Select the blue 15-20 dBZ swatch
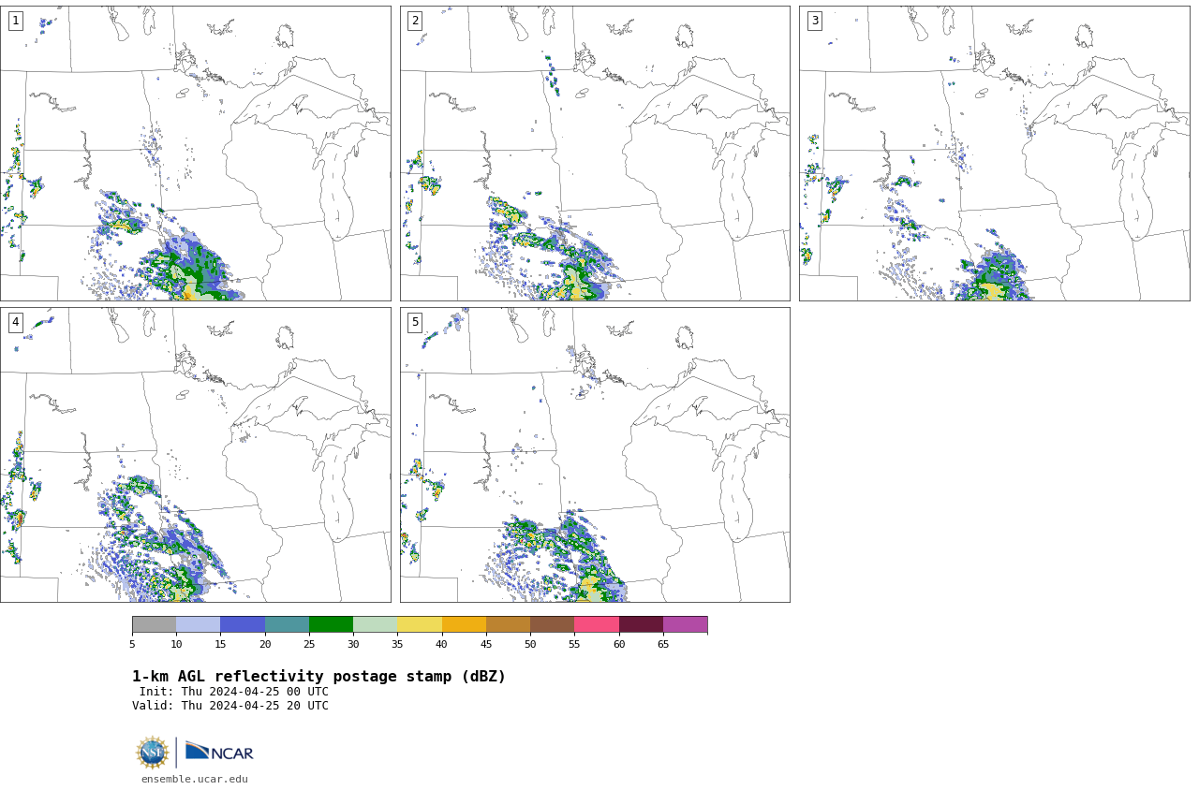Image resolution: width=1199 pixels, height=790 pixels. (243, 624)
